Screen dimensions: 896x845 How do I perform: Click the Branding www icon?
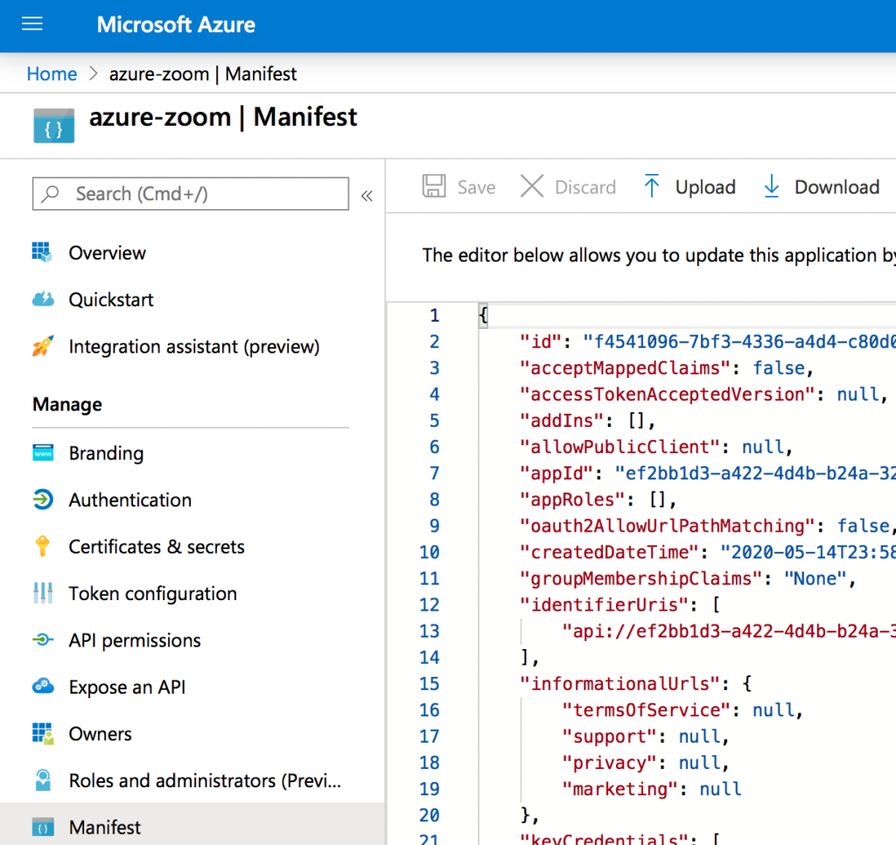[x=43, y=452]
